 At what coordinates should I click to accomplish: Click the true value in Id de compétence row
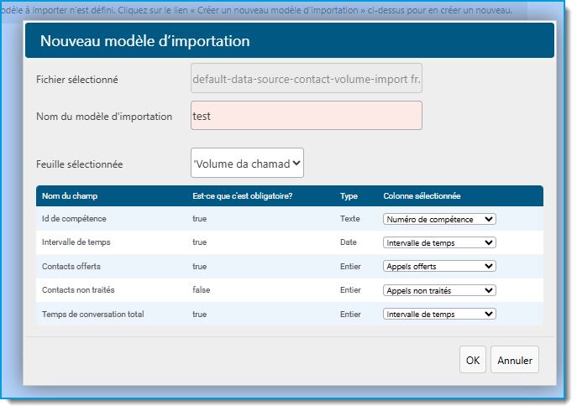point(199,219)
